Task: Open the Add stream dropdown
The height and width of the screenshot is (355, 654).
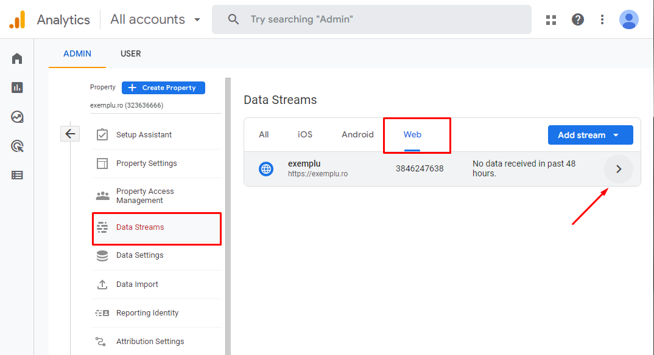Action: 590,135
